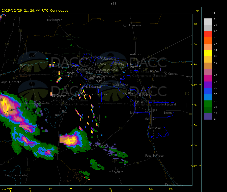This screenshot has height=192, width=227.
Task: Click the Guadales map label
Action: (135, 54)
